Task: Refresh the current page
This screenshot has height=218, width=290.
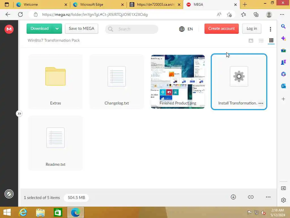Action: click(20, 14)
